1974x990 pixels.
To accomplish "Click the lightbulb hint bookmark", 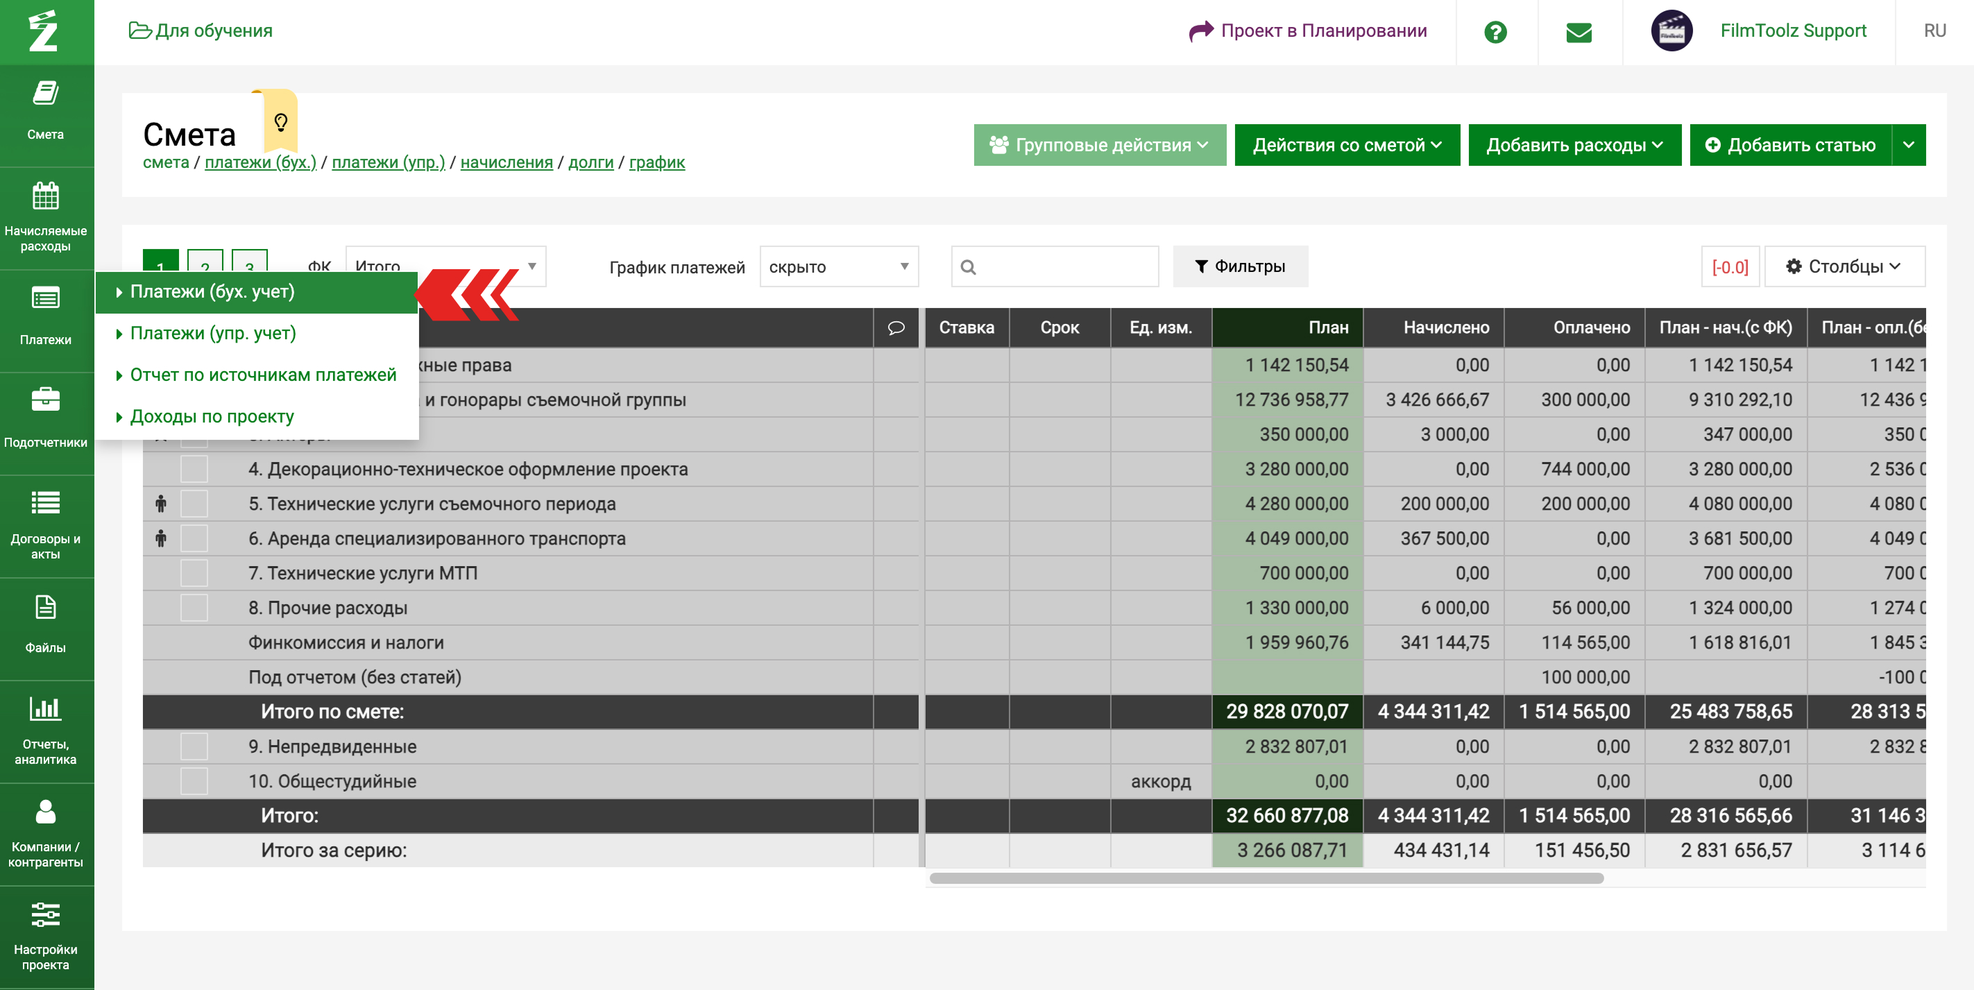I will 280,122.
